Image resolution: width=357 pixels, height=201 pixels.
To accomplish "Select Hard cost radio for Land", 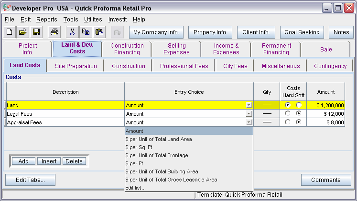I will [x=288, y=105].
